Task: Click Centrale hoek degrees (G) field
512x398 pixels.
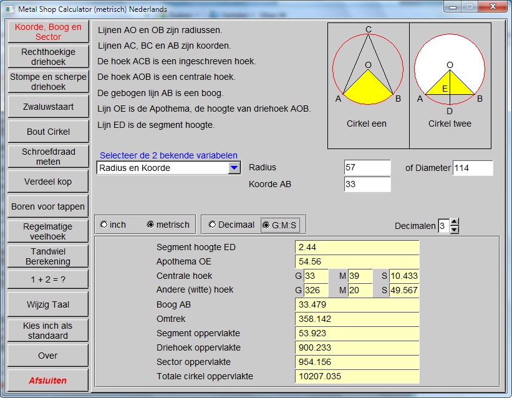Action: (316, 276)
